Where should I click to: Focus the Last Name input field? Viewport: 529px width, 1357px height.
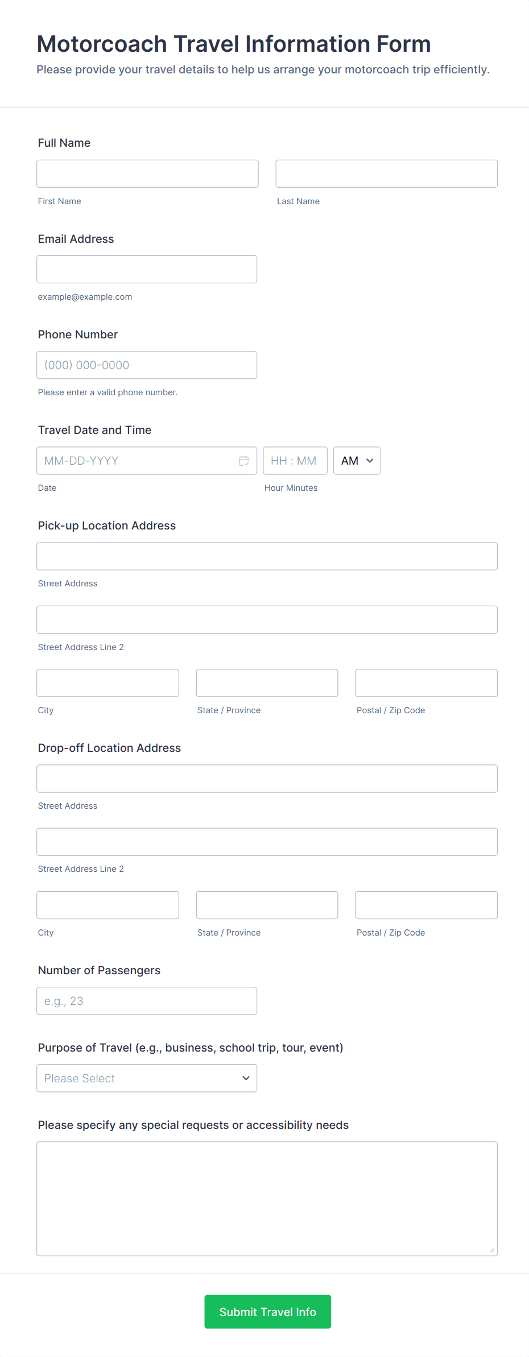(386, 173)
